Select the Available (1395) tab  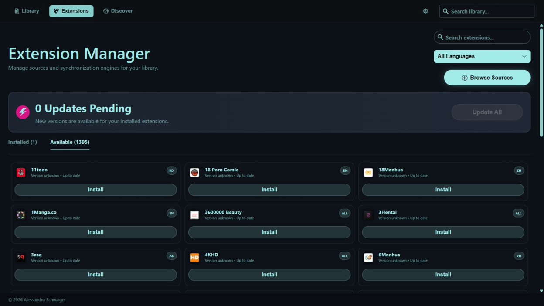point(70,142)
